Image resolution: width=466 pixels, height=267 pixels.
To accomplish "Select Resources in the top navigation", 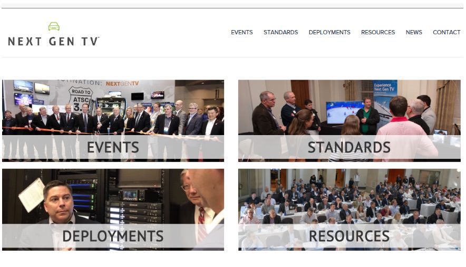I will 378,32.
